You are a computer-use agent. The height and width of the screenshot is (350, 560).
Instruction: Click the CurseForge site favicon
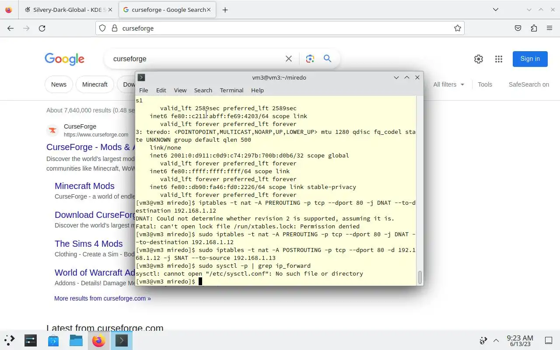pyautogui.click(x=52, y=130)
